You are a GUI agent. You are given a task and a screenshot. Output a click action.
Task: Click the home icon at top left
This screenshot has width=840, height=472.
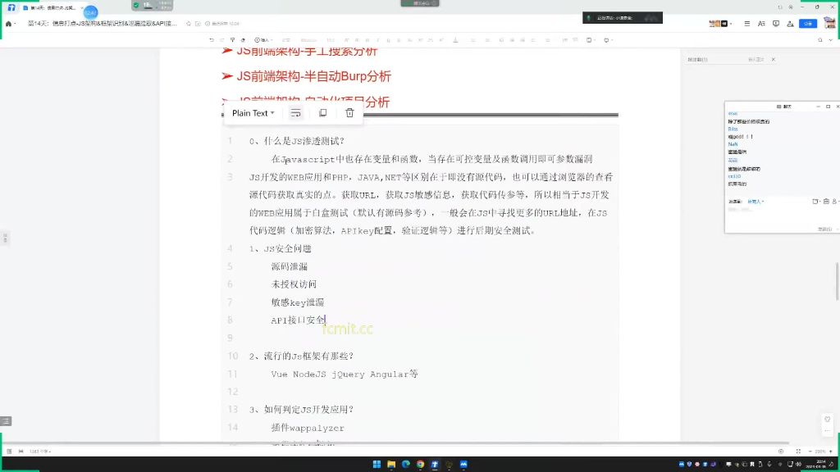click(x=8, y=24)
